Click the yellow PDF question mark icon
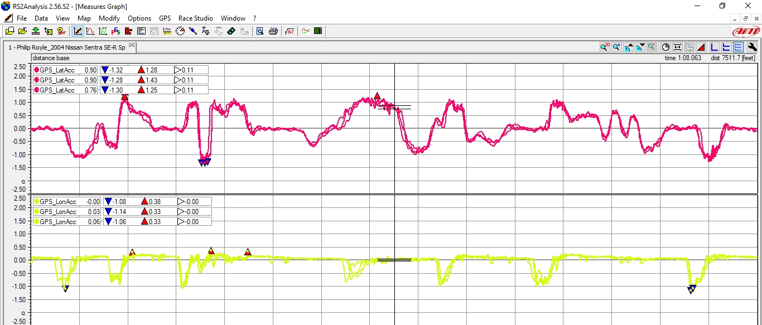Image resolution: width=762 pixels, height=325 pixels. pyautogui.click(x=61, y=31)
